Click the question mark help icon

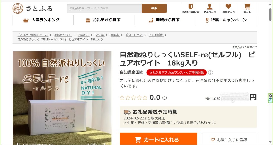pos(210,72)
